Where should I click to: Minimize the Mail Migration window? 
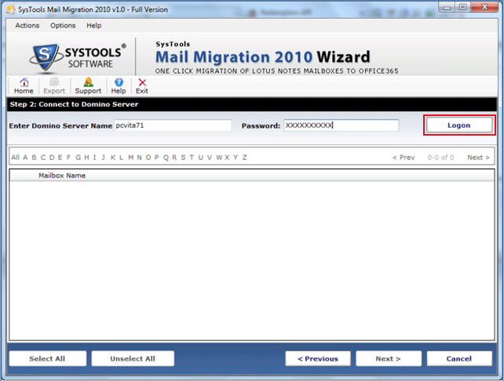coord(447,7)
